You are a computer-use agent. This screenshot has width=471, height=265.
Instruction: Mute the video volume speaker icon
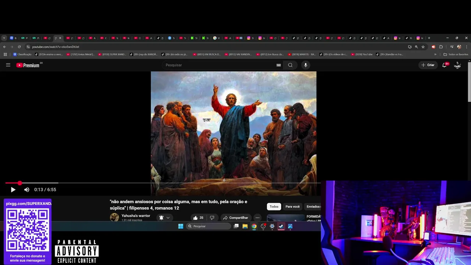(x=26, y=190)
